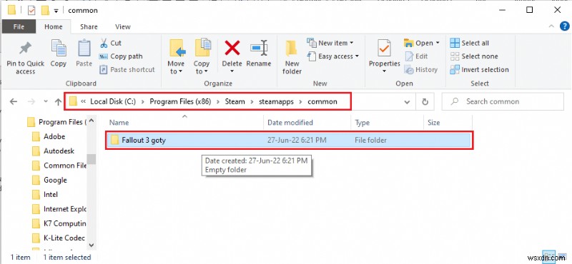Click Local Disk (C:) in address path
This screenshot has width=572, height=264.
click(113, 101)
